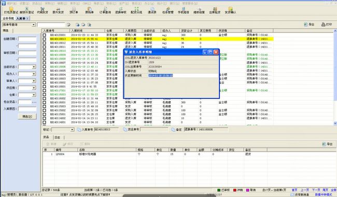Tick the checkbox on the yellow highlighted row

coord(44,39)
